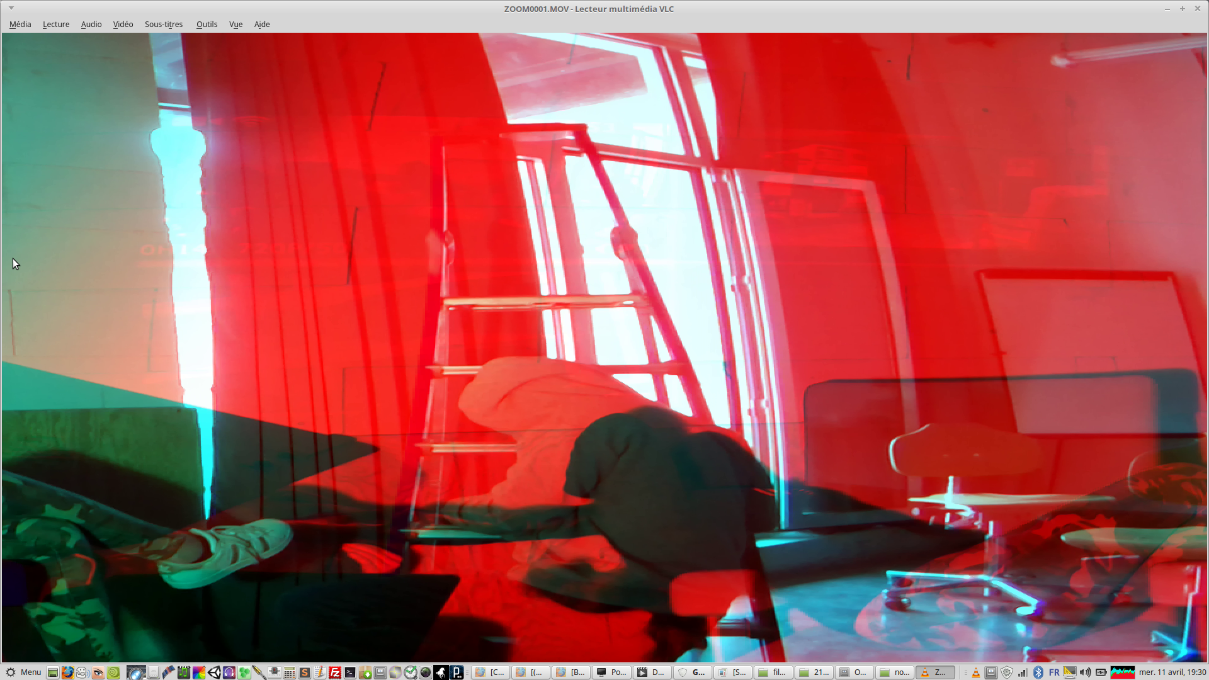Viewport: 1209px width, 680px height.
Task: Open the Vidéo menu
Action: (123, 25)
